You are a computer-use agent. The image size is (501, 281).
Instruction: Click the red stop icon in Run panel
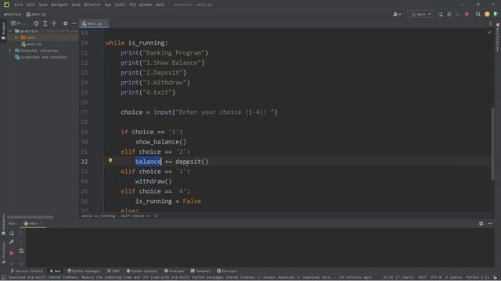tap(12, 253)
